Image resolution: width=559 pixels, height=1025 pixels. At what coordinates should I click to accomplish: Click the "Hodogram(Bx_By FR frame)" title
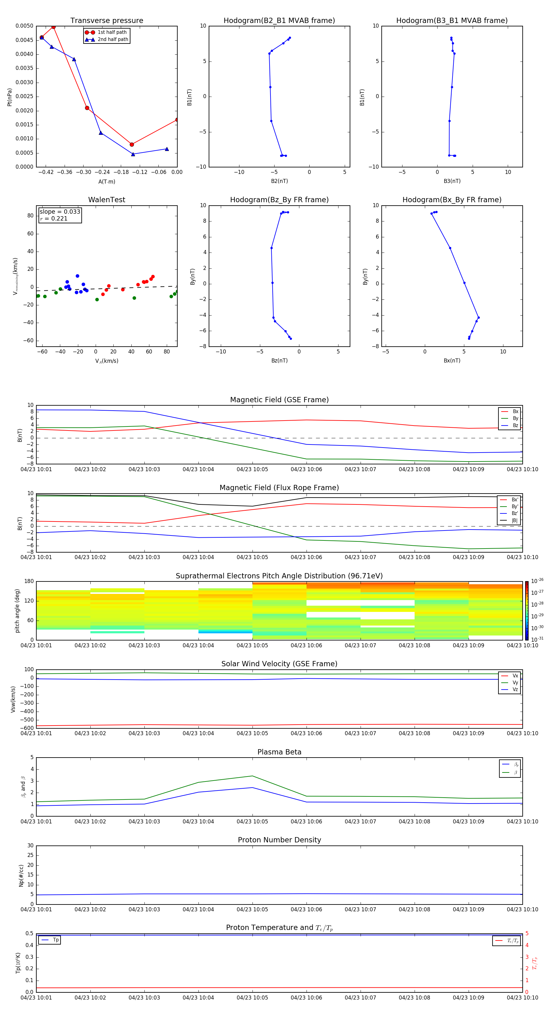click(x=452, y=200)
